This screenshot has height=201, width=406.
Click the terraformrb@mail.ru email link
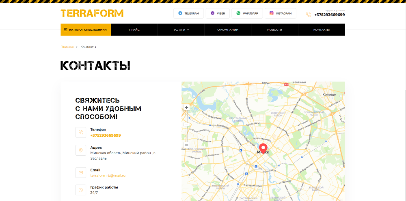click(x=108, y=176)
